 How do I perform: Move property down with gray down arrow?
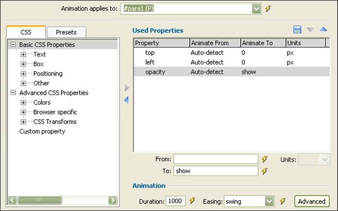310,29
